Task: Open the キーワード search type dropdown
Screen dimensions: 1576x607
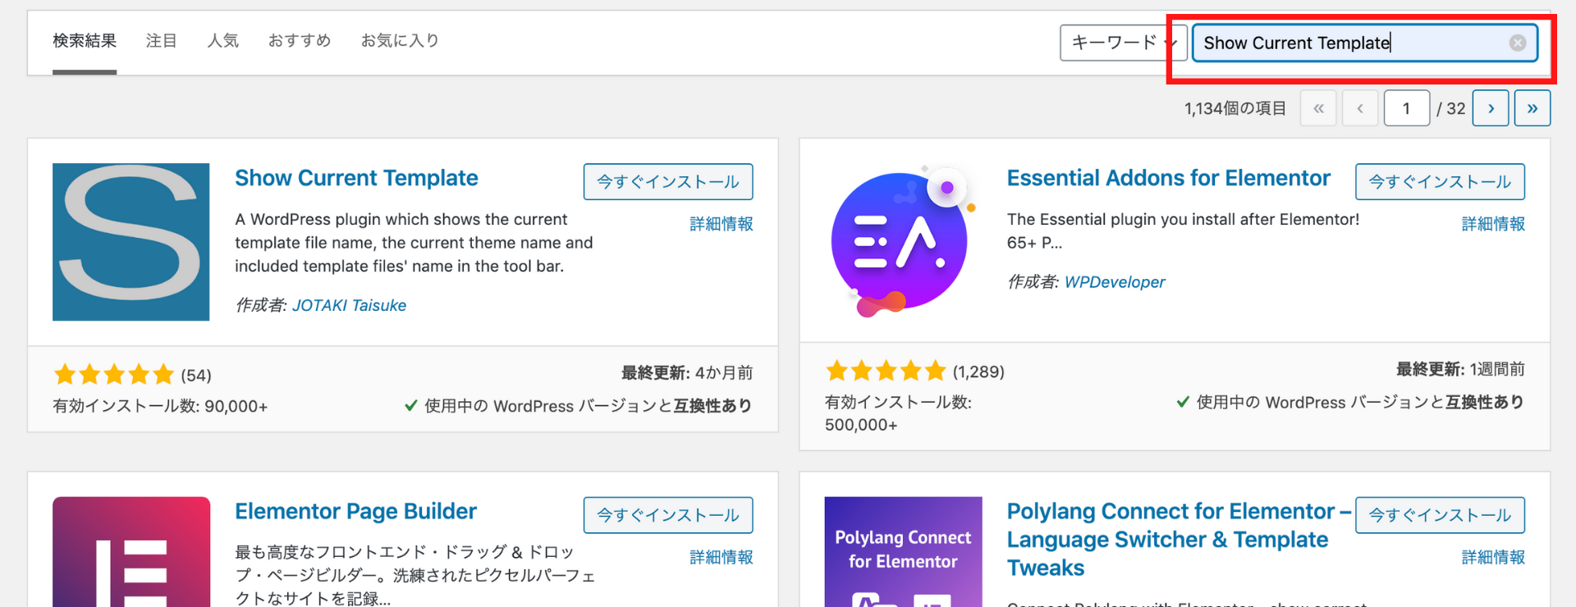Action: [x=1124, y=43]
